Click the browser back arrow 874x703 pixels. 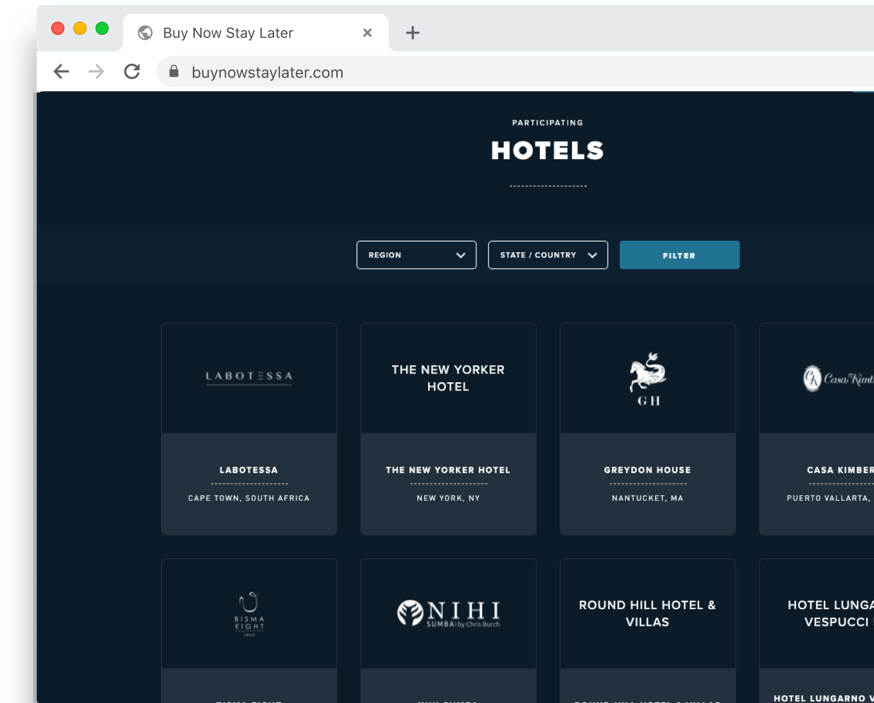tap(62, 72)
